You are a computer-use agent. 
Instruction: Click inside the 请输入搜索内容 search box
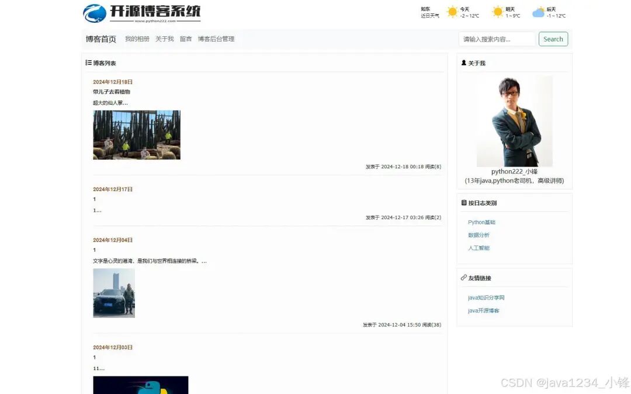click(495, 39)
